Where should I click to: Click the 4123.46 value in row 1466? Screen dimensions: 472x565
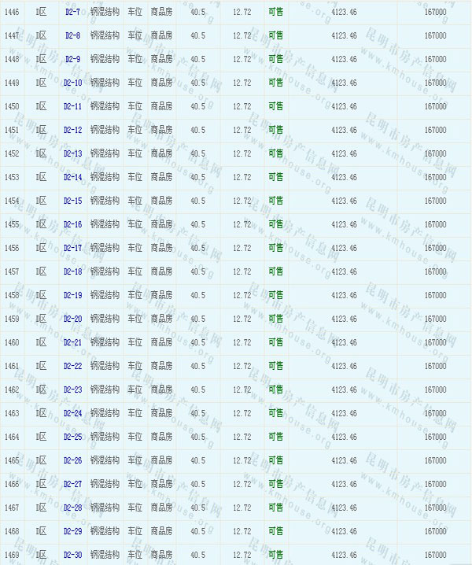tap(344, 485)
